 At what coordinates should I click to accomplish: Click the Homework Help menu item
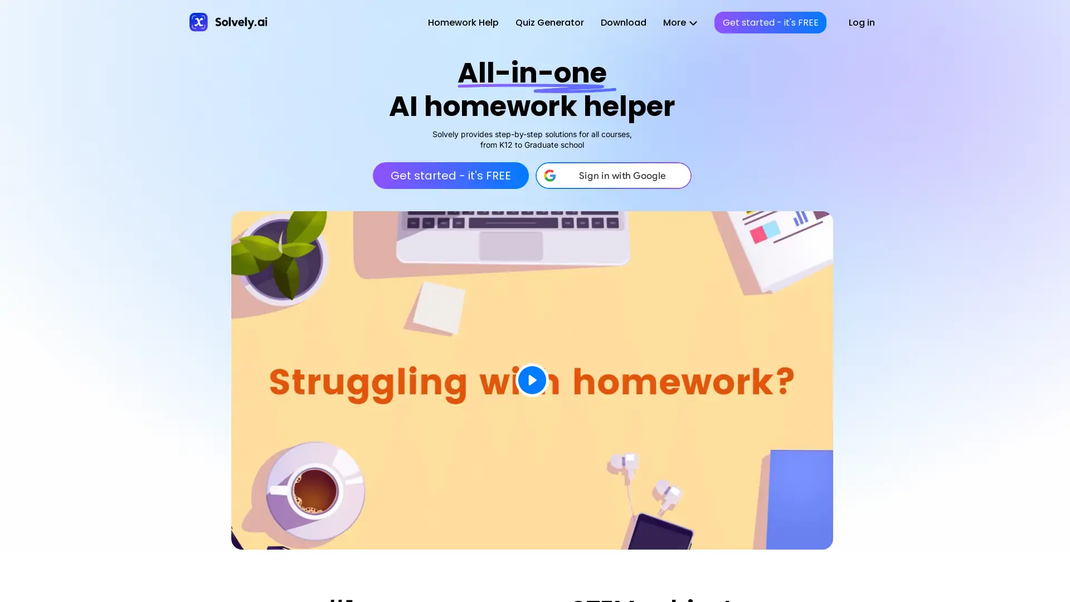[x=463, y=22]
